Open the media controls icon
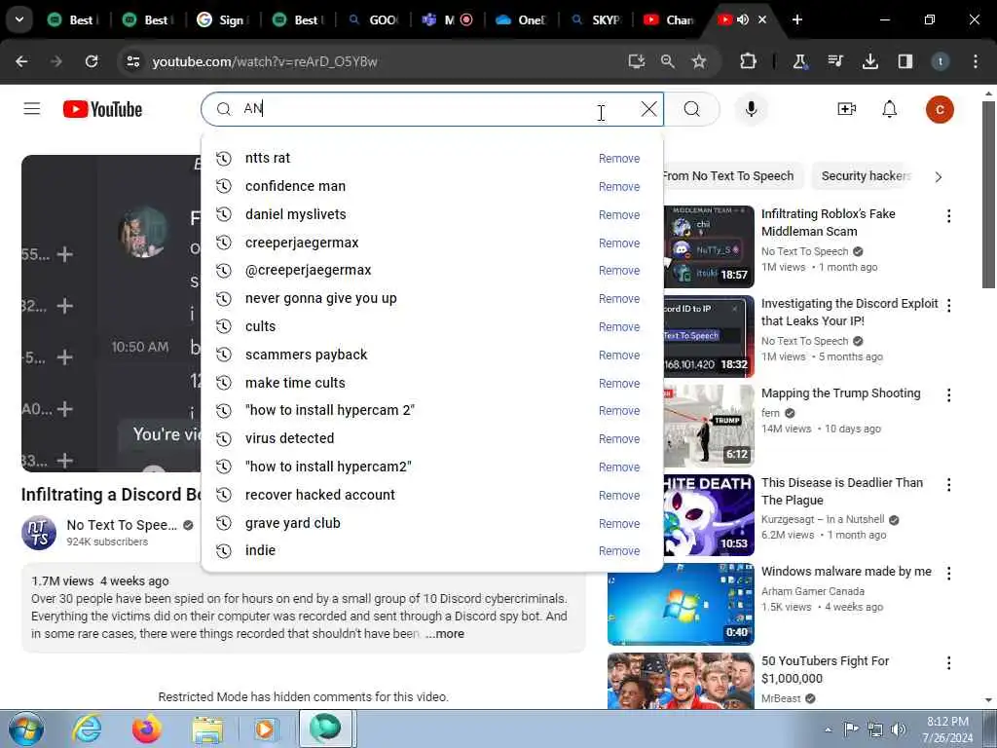 pos(834,61)
